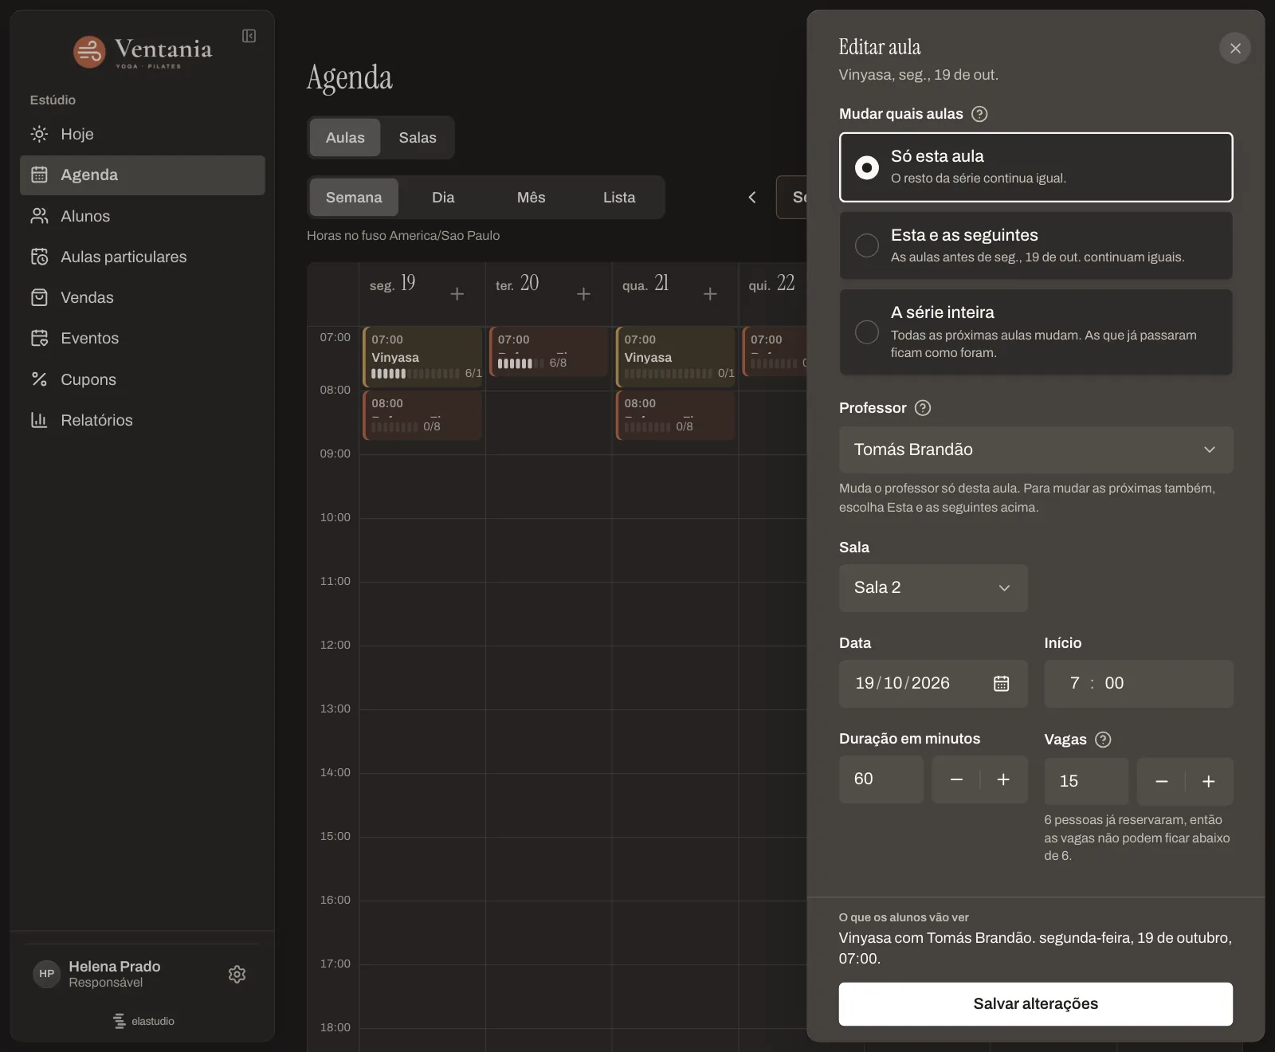Image resolution: width=1275 pixels, height=1052 pixels.
Task: Select the Semana view
Action: point(354,197)
